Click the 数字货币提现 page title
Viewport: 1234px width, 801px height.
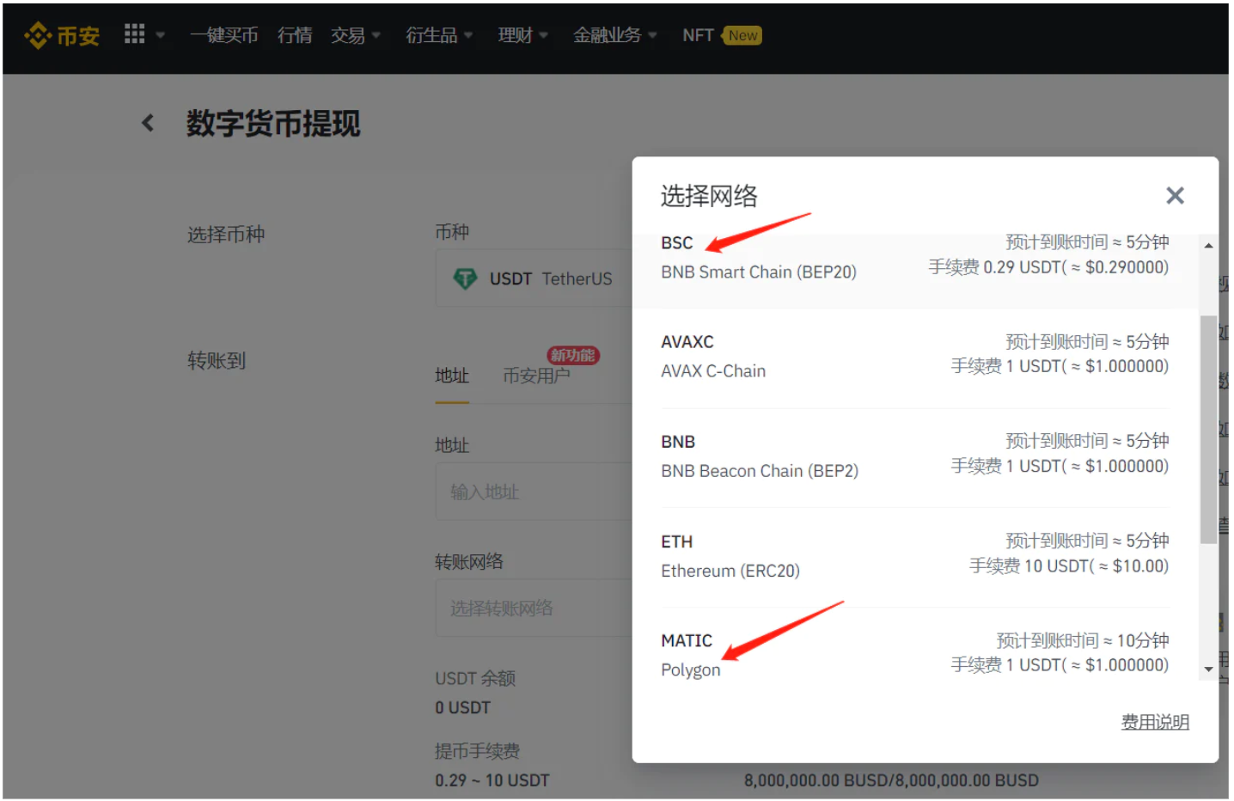coord(273,123)
